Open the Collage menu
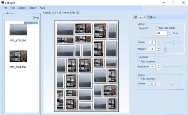 click(x=22, y=8)
